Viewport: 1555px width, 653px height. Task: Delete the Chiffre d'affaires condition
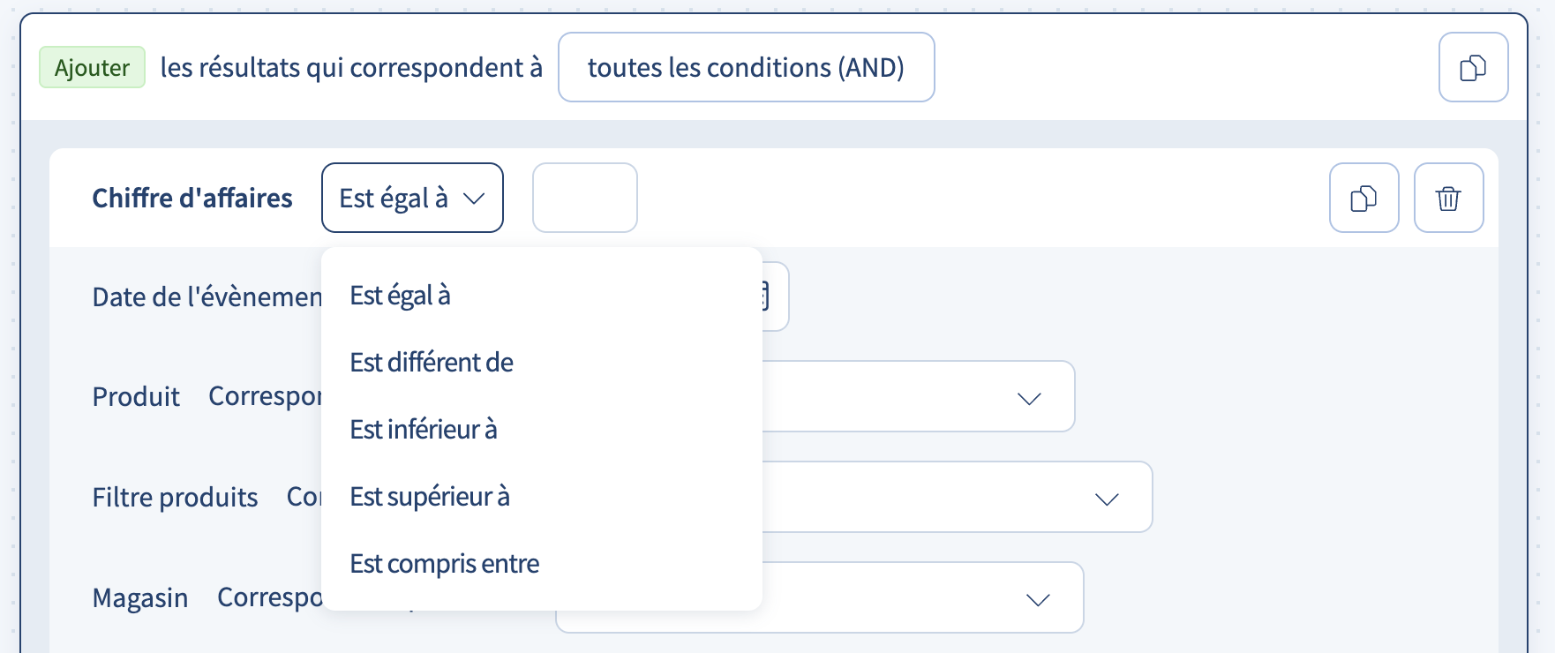pos(1448,198)
